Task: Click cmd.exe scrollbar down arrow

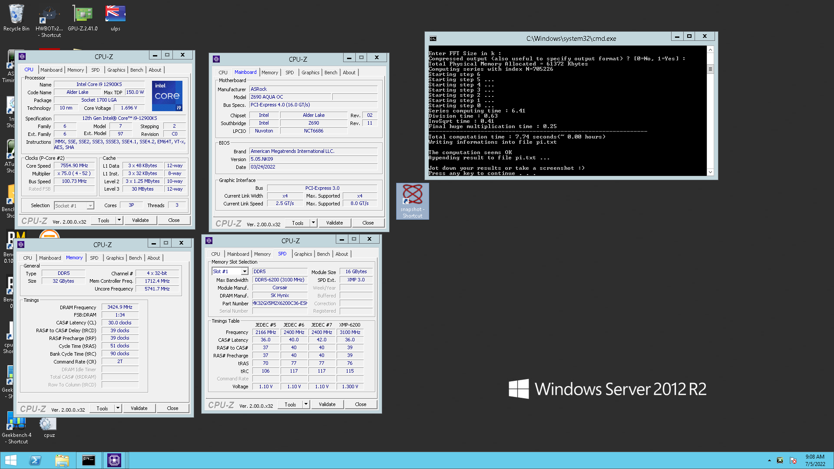Action: pos(711,172)
